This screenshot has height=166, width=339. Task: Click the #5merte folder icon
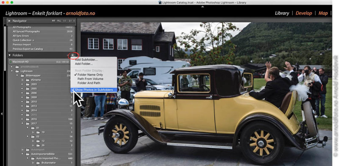point(28,80)
